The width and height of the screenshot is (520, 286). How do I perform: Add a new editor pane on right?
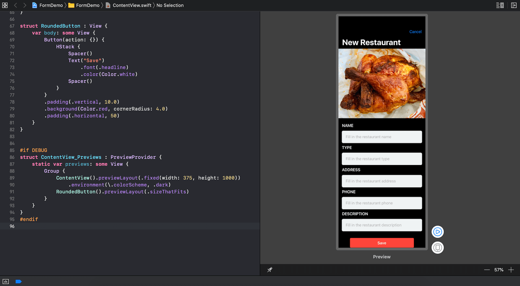click(x=514, y=5)
